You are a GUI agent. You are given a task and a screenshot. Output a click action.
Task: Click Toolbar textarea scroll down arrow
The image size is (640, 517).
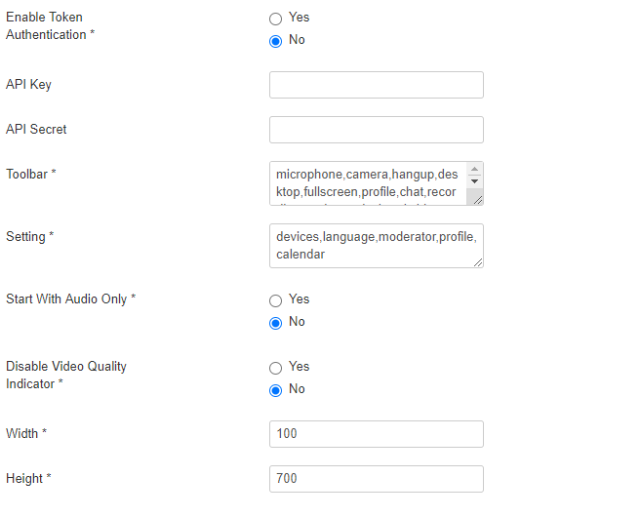click(475, 181)
